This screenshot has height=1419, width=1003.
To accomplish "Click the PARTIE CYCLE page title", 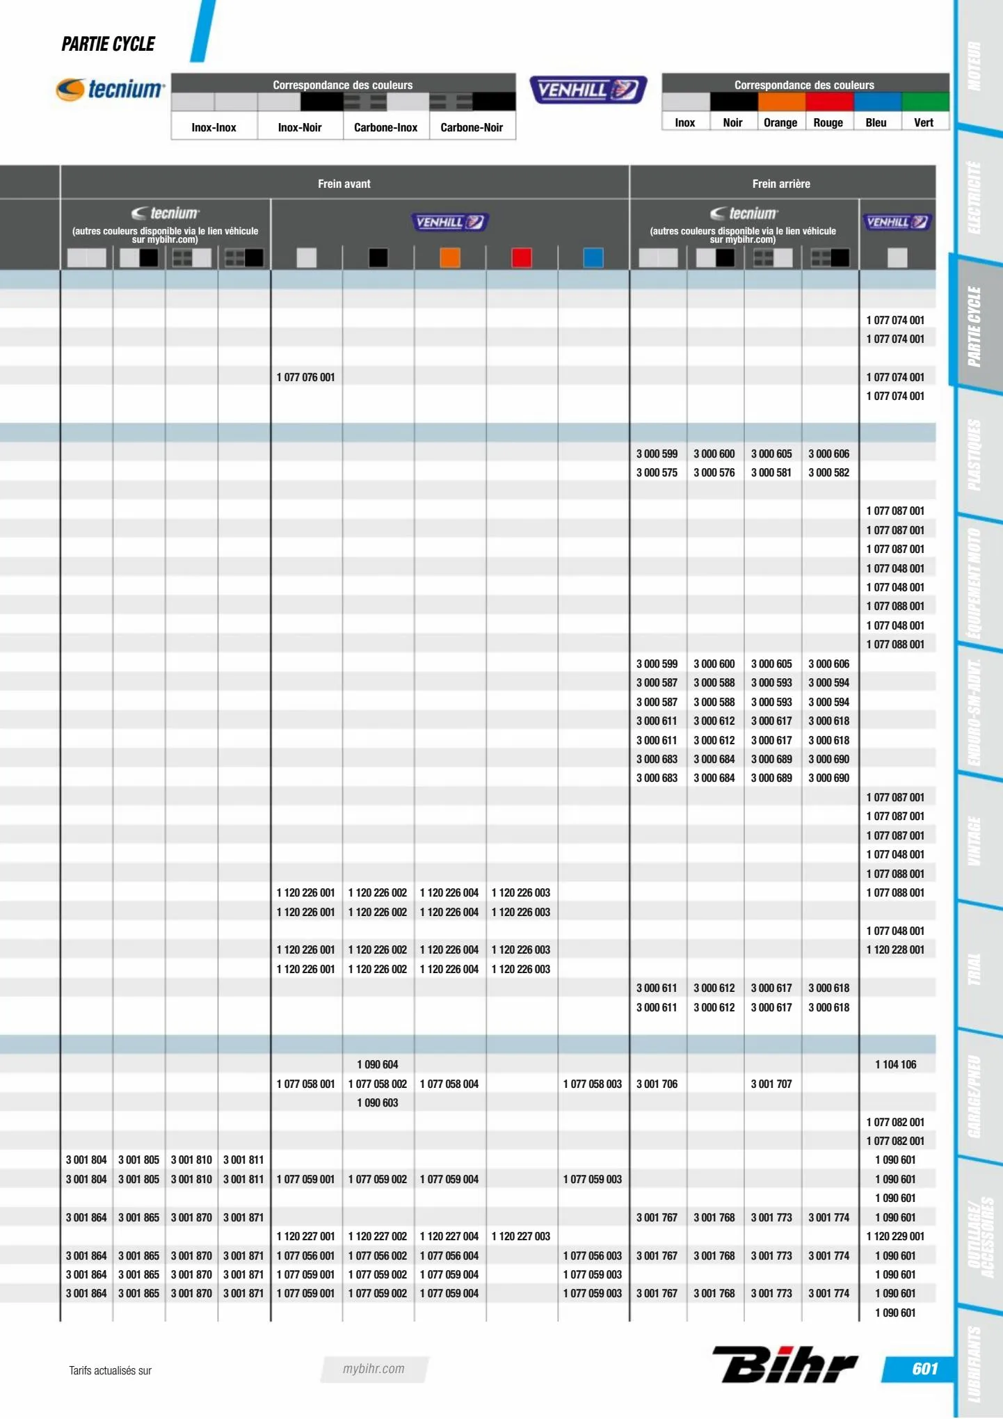I will pyautogui.click(x=109, y=44).
